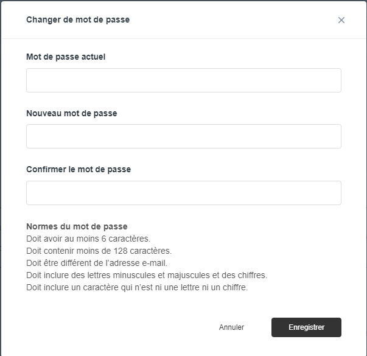
Task: Click the word 'chiffres' in the fourth rule
Action: (250, 275)
